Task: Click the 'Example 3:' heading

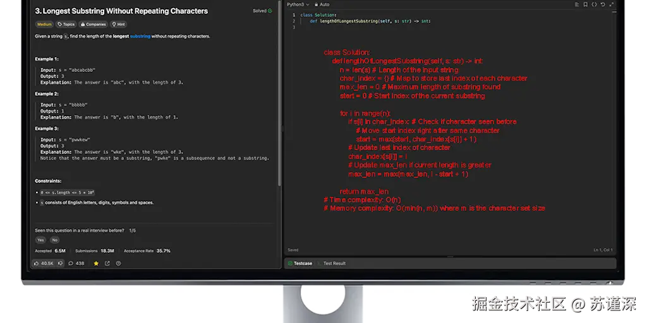Action: click(x=47, y=129)
